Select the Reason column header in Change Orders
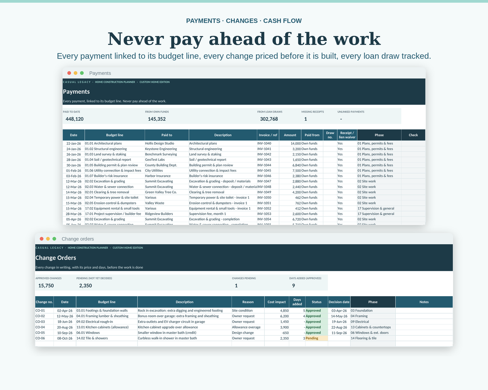The image size is (488, 390). (x=248, y=302)
